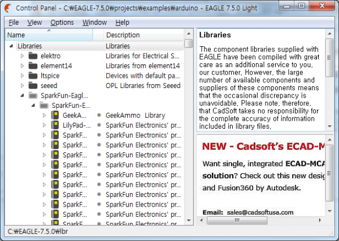
Task: Click the open folder icon for SparkFun-Eagl...
Action: point(33,95)
